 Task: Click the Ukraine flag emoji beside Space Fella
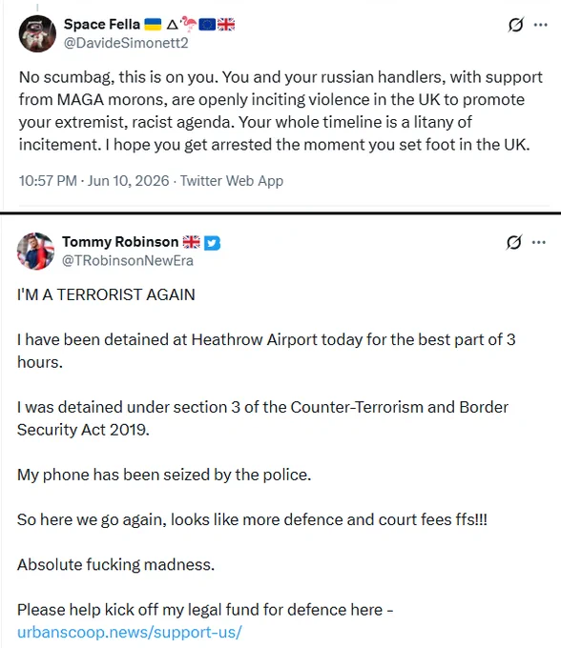pos(153,25)
